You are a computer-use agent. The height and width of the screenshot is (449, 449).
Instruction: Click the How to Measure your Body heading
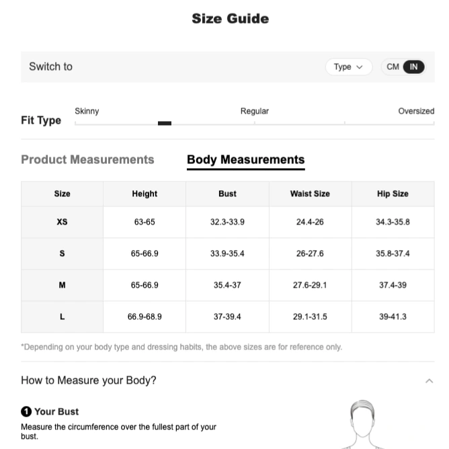89,380
